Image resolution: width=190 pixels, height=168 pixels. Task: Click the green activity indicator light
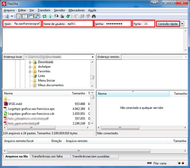(179, 163)
